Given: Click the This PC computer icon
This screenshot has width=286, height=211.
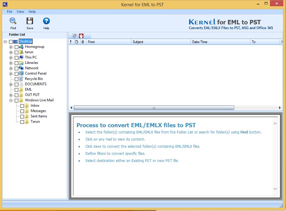Looking at the screenshot, I should click(21, 57).
